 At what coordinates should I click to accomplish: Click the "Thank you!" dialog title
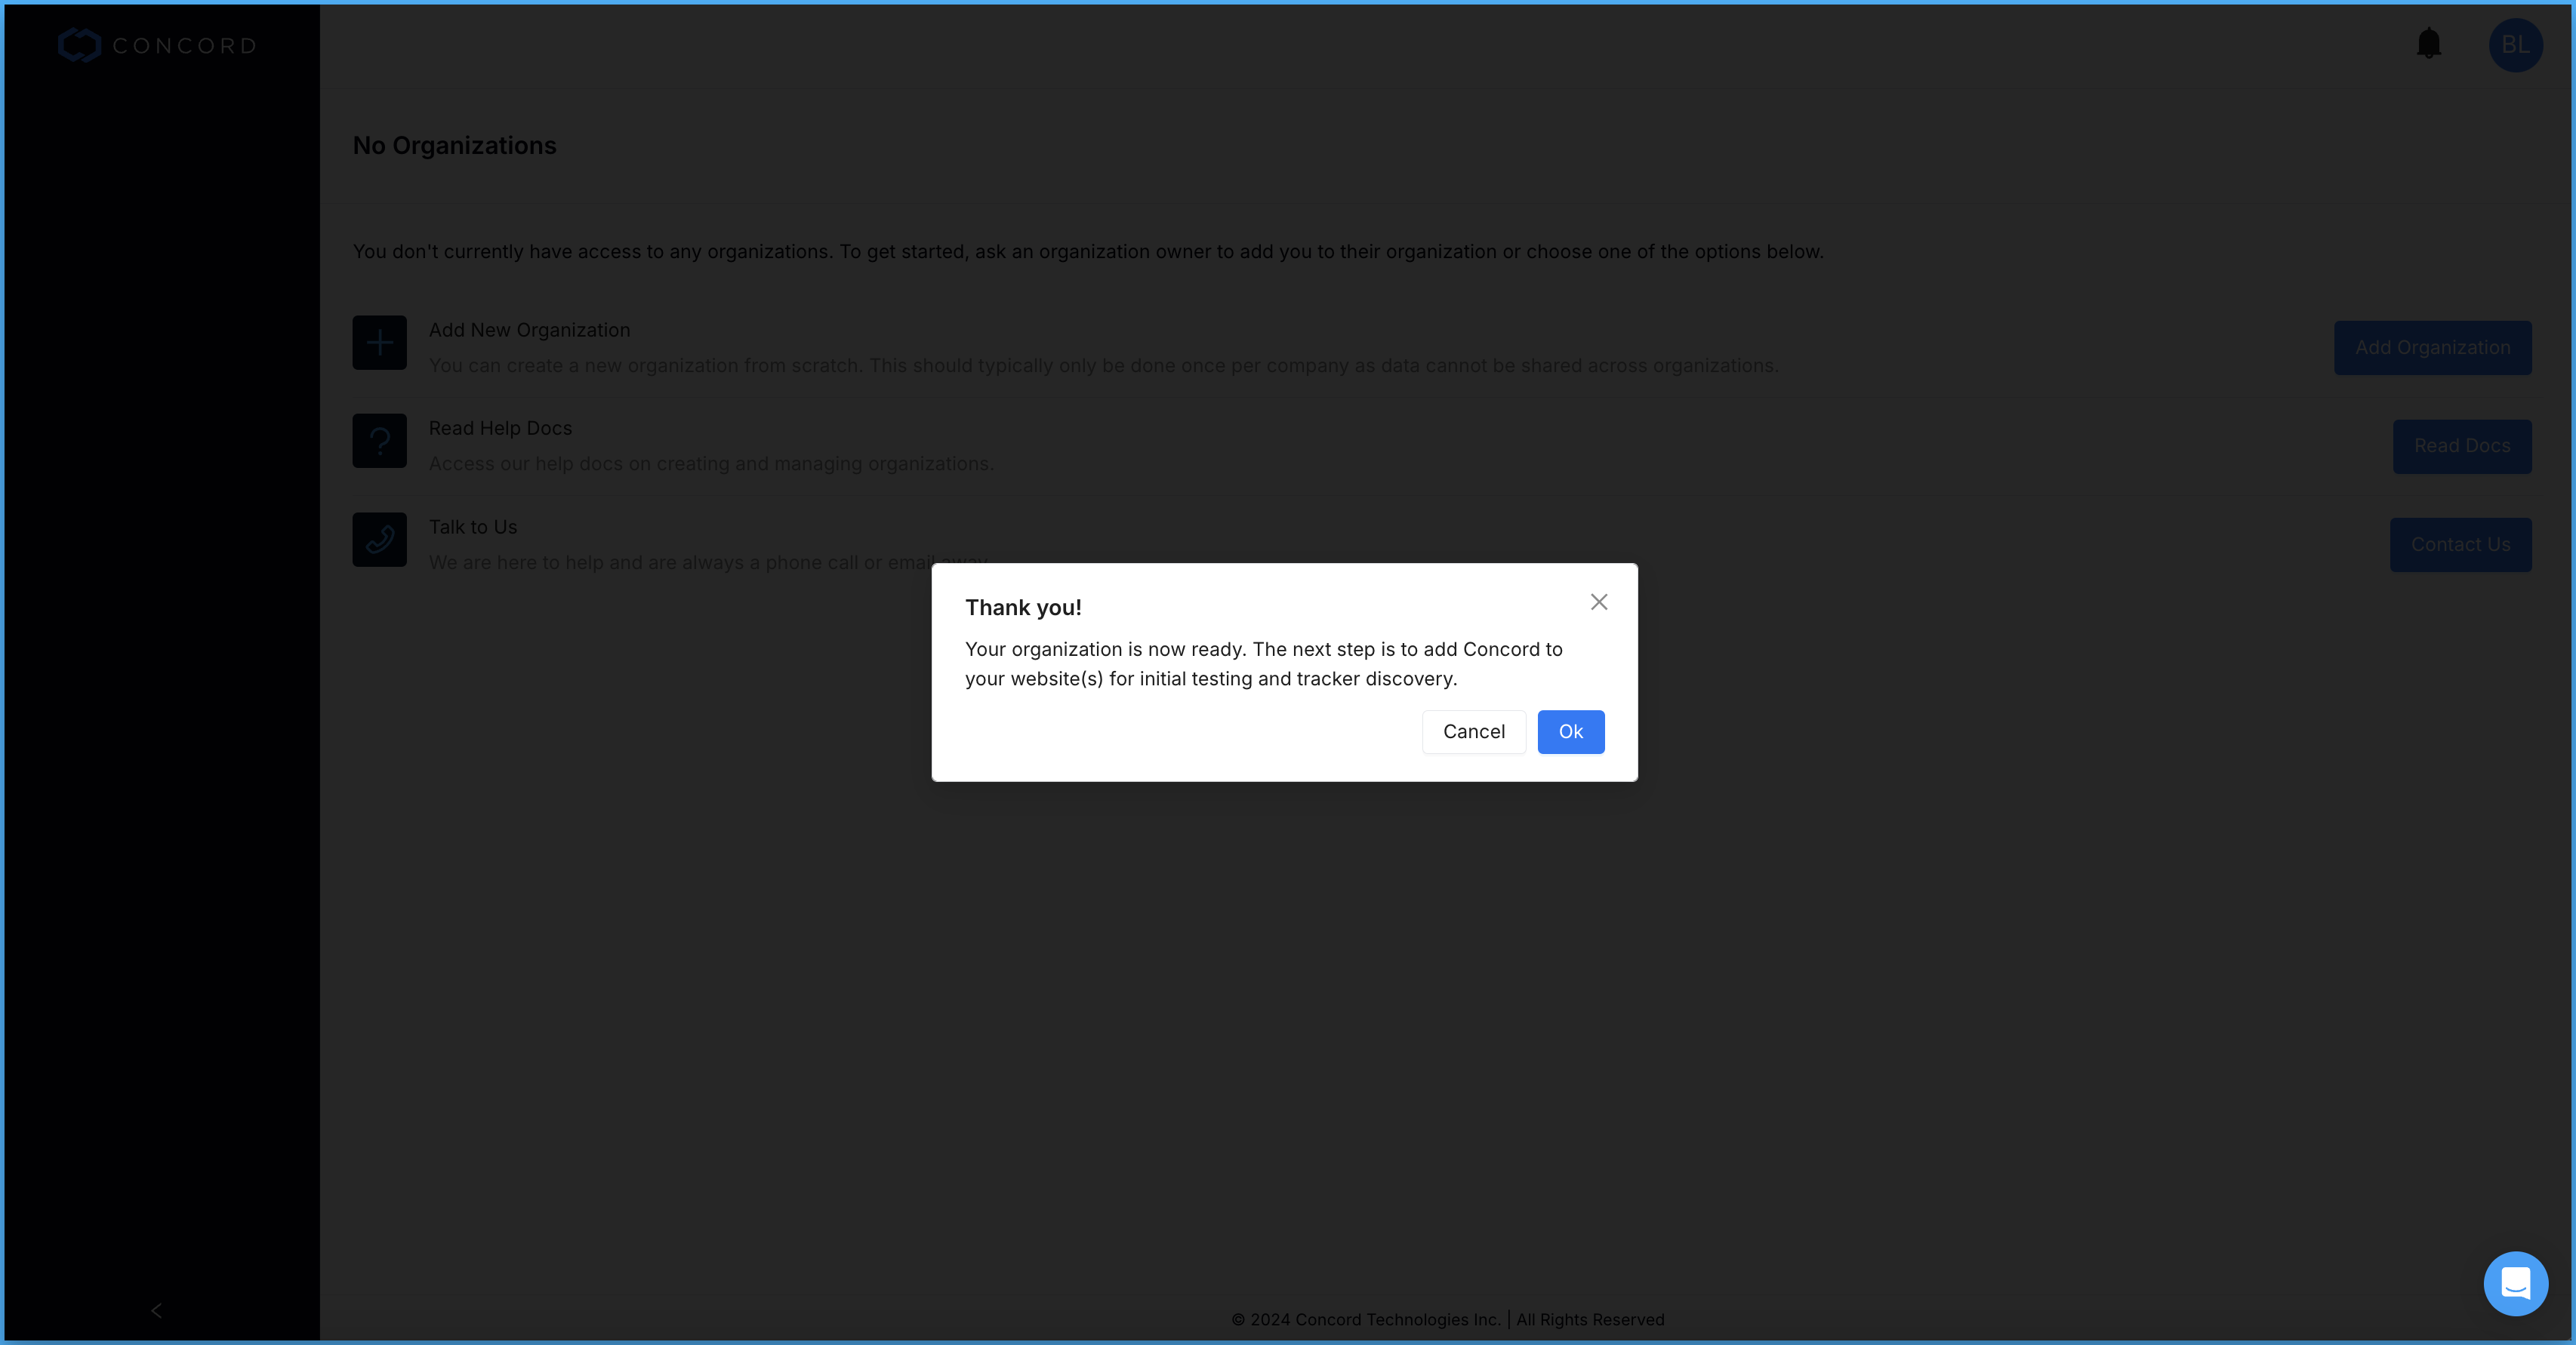pos(1022,607)
